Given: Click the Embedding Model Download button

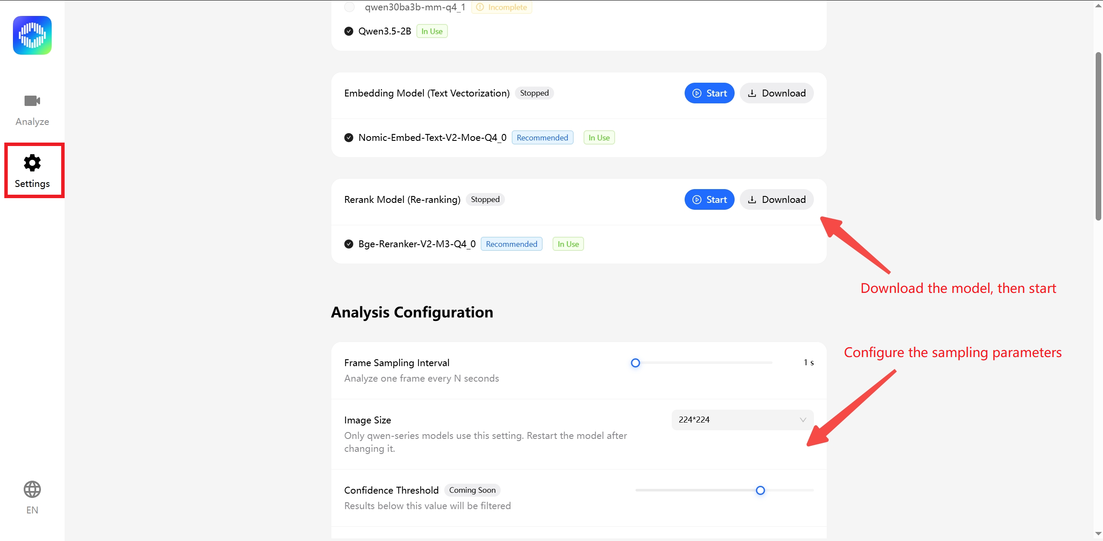Looking at the screenshot, I should [776, 93].
